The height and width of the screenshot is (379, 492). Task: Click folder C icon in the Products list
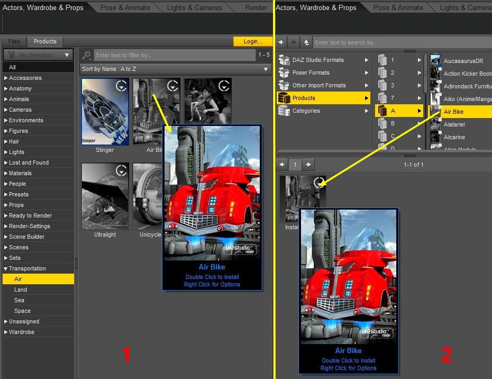tap(382, 136)
